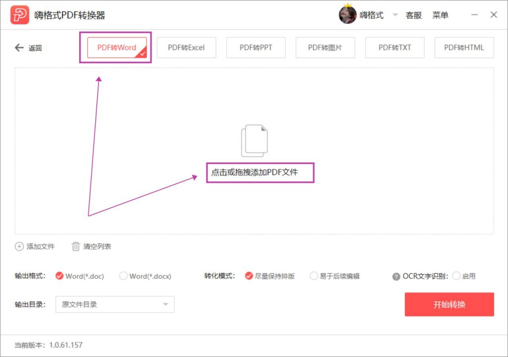The image size is (508, 357).
Task: Click the trash icon for 清空列表
Action: click(x=75, y=246)
